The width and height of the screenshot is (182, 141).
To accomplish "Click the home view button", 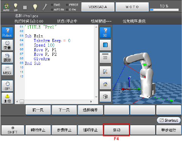I will tap(105, 84).
